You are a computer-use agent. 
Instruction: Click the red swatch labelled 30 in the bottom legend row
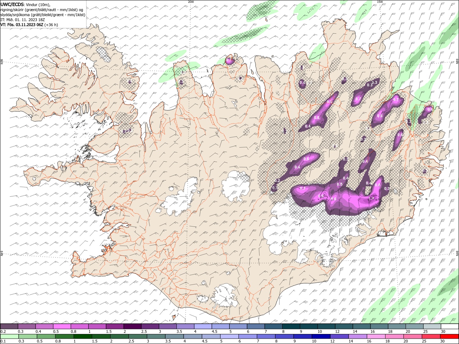click(x=449, y=336)
